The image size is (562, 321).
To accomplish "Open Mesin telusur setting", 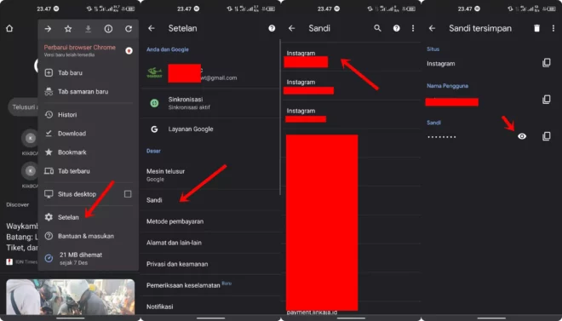I will (210, 175).
